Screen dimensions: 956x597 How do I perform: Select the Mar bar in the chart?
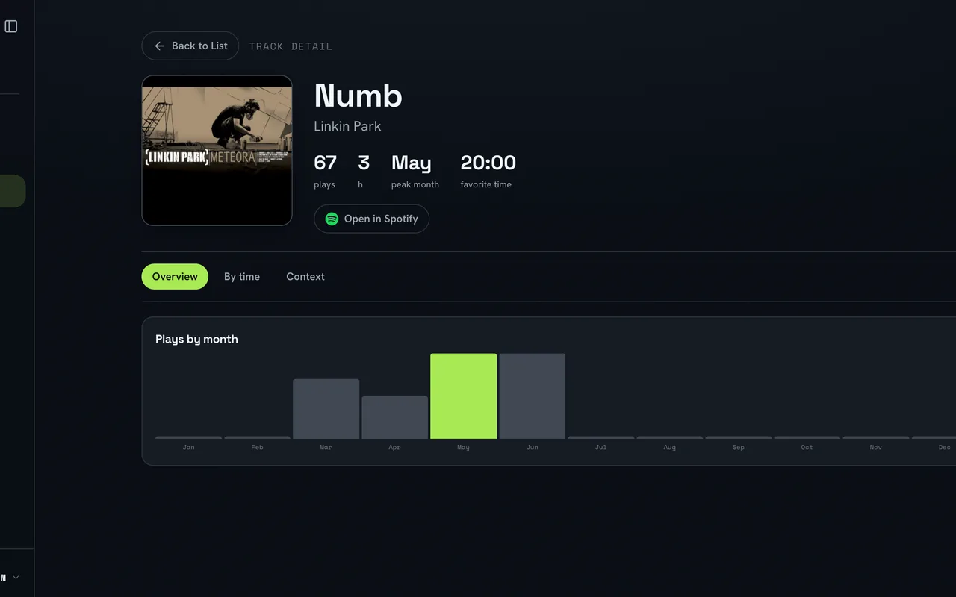(326, 409)
